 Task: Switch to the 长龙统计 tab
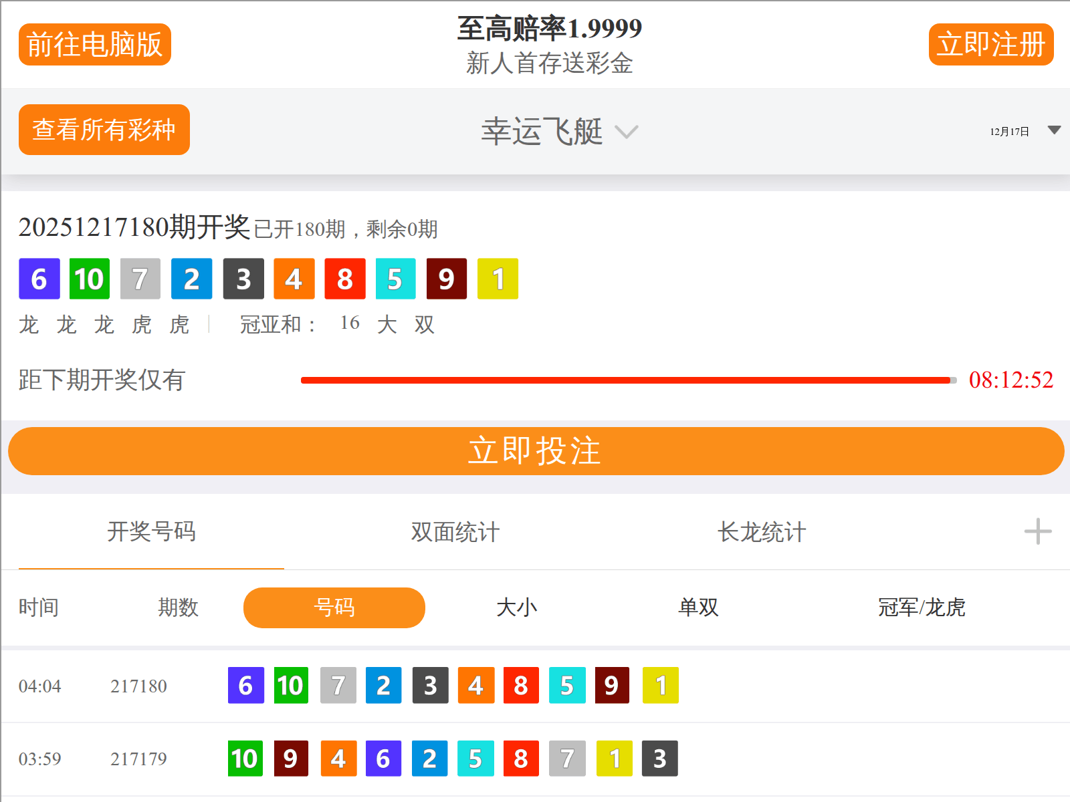(x=762, y=533)
